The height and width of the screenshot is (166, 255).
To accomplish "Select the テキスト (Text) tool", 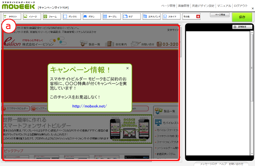I will [x=12, y=17].
